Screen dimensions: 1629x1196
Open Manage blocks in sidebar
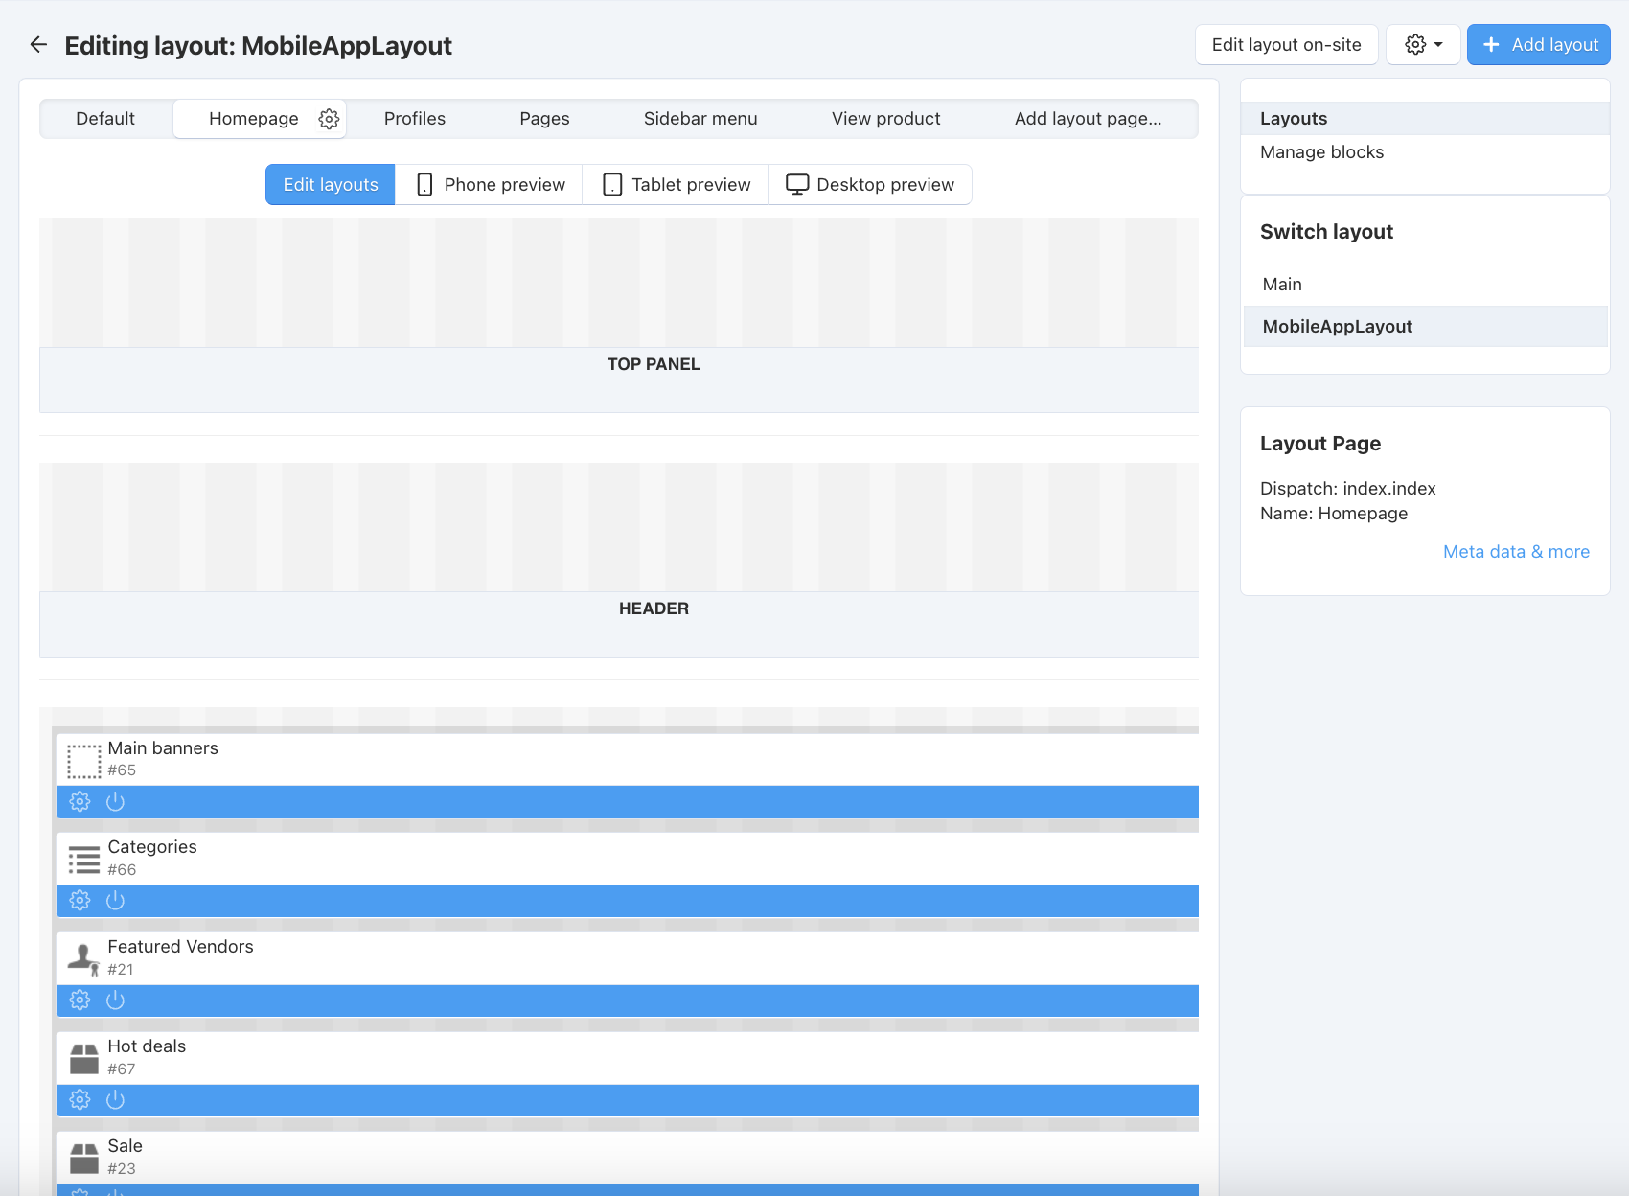1321,152
